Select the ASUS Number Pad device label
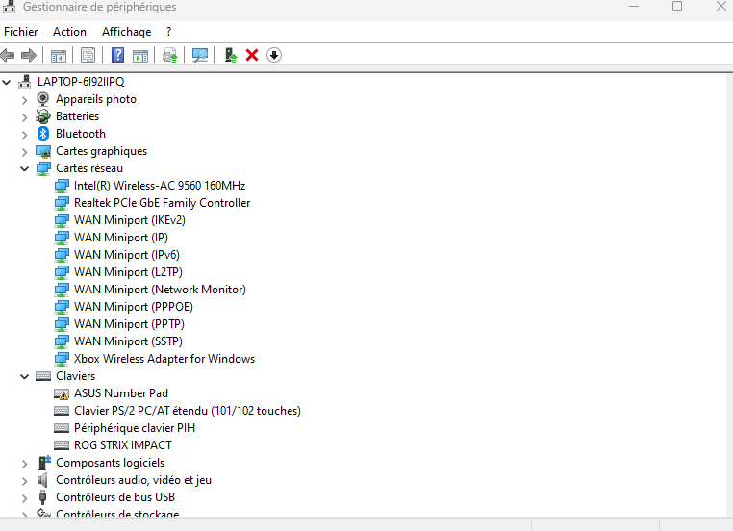The height and width of the screenshot is (531, 733). coord(121,393)
